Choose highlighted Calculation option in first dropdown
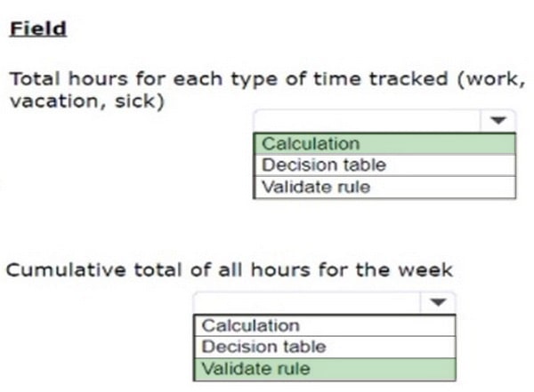This screenshot has width=534, height=392. pos(384,144)
